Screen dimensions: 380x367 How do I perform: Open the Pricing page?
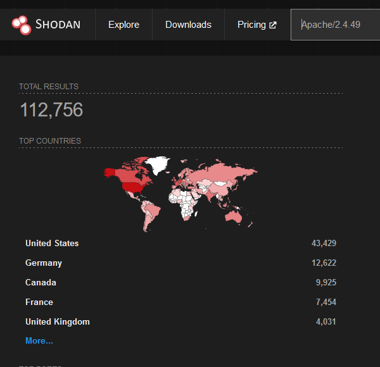click(251, 25)
